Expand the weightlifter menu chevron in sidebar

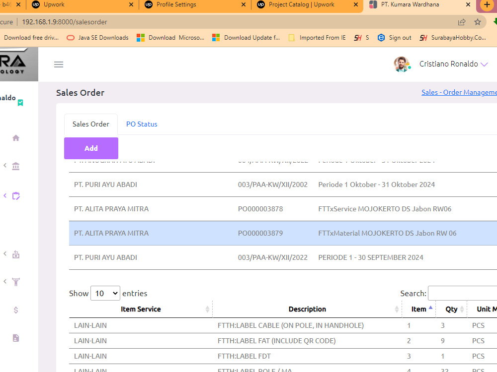(5, 281)
